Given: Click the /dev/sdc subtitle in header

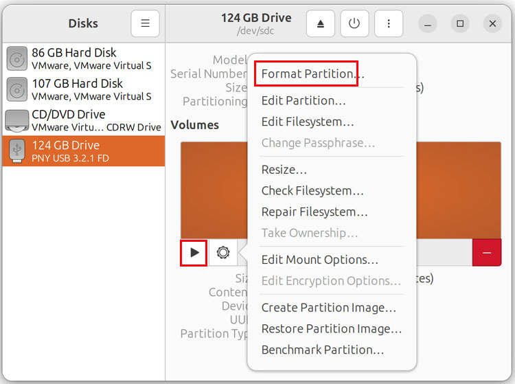Looking at the screenshot, I should (255, 31).
